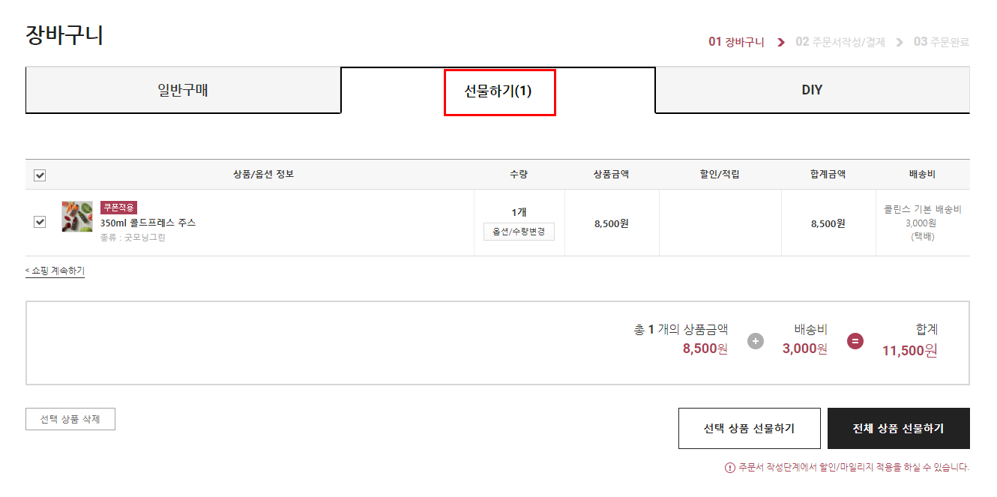Switch to the 일반구매 tab
Viewport: 997px width, 497px height.
(183, 91)
